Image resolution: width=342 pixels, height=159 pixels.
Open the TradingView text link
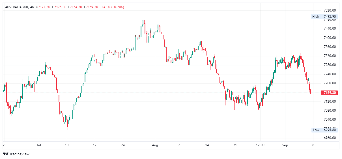point(19,154)
